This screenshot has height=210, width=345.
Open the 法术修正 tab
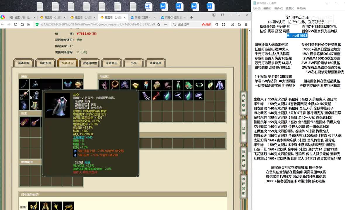(x=112, y=63)
